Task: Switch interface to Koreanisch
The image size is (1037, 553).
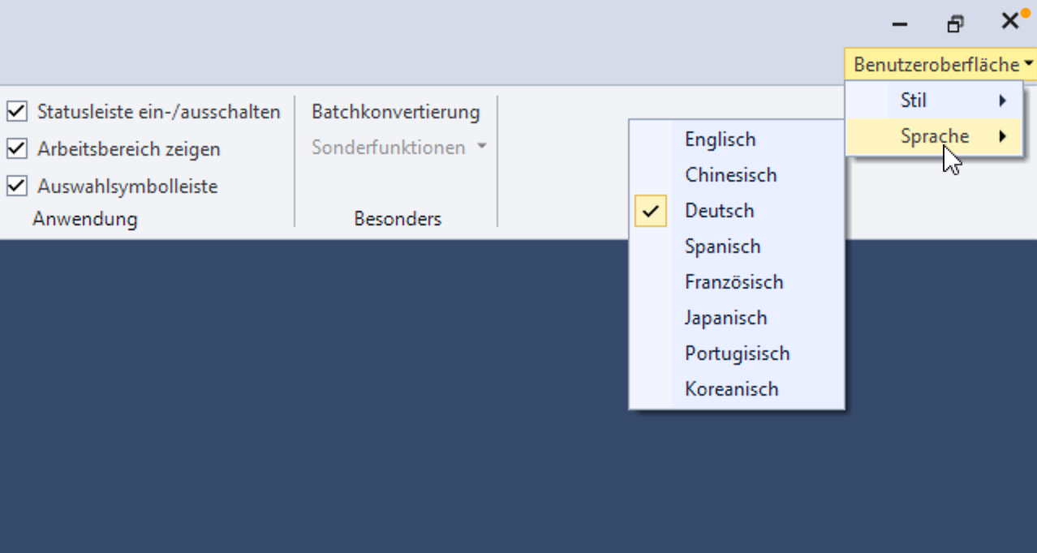Action: coord(731,389)
